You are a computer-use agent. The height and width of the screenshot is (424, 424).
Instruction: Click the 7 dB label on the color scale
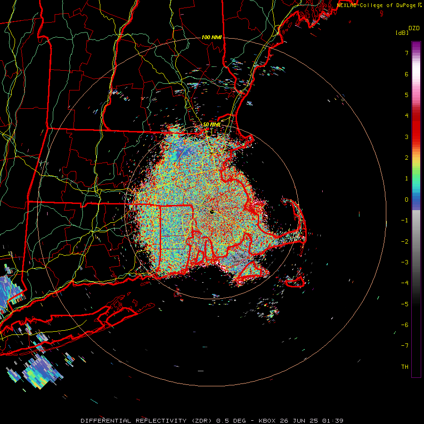407,53
